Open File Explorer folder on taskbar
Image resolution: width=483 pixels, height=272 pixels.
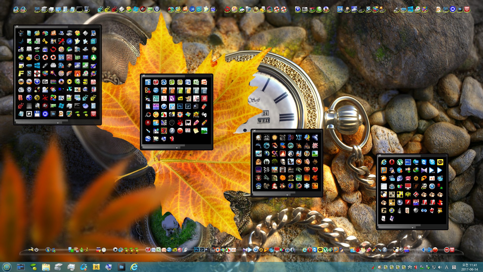click(x=46, y=267)
